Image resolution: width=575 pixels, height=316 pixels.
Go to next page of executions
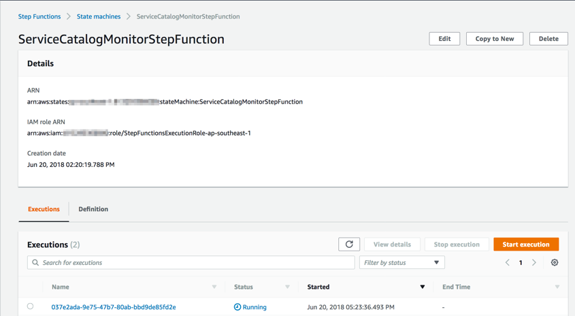click(534, 262)
